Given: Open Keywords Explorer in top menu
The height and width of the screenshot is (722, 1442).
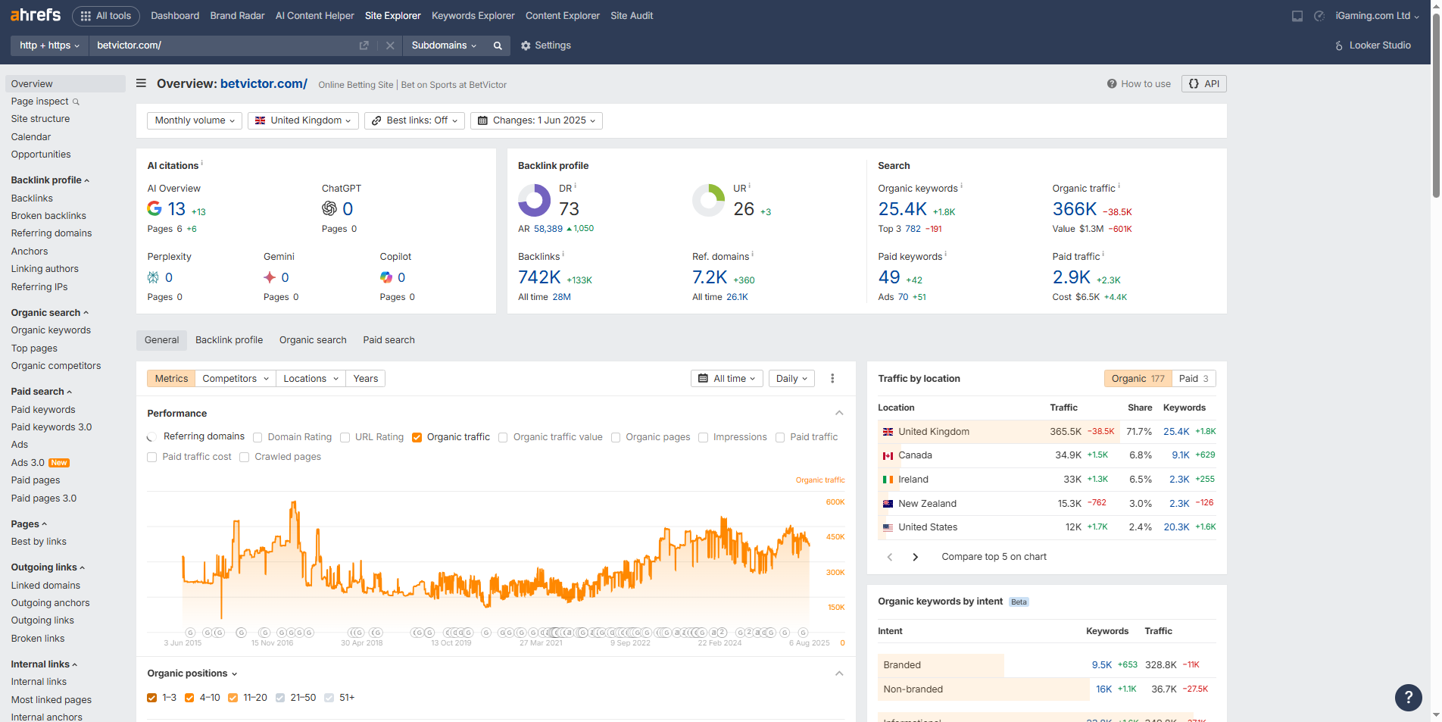Looking at the screenshot, I should pos(473,16).
